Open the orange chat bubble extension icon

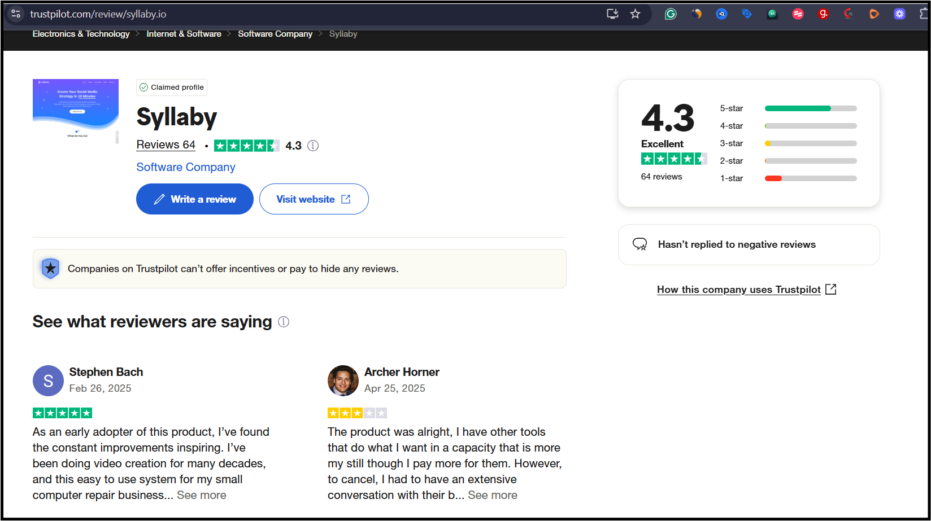click(x=874, y=14)
